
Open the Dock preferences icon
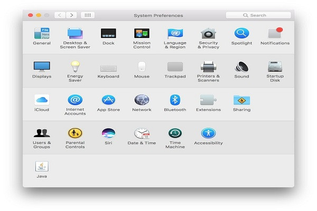108,33
